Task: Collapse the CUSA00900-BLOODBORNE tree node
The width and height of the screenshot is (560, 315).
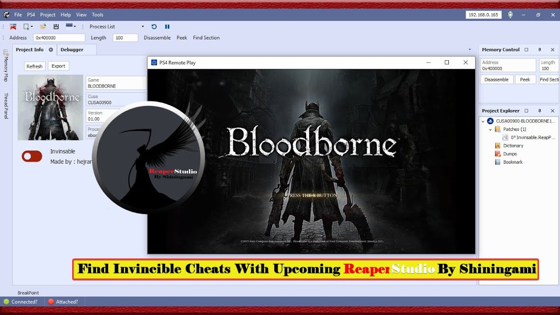Action: tap(483, 121)
